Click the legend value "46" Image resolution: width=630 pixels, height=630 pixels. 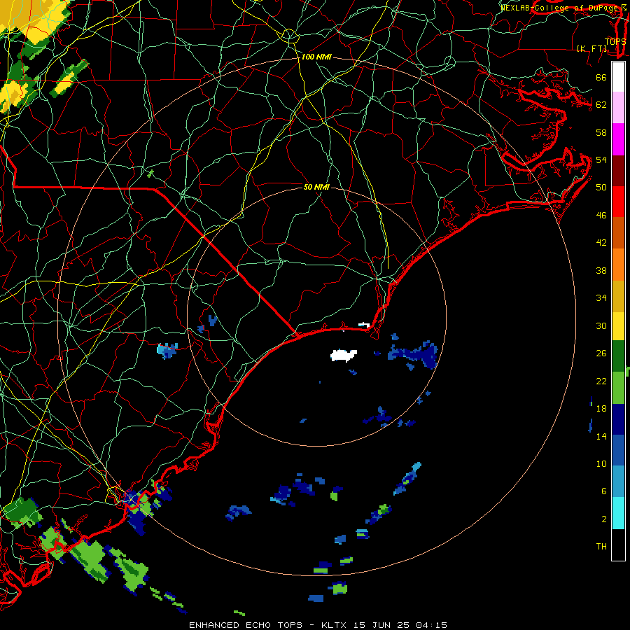click(601, 216)
